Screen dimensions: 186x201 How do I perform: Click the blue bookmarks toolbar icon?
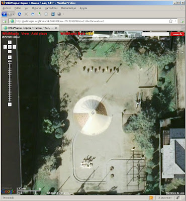[53, 14]
